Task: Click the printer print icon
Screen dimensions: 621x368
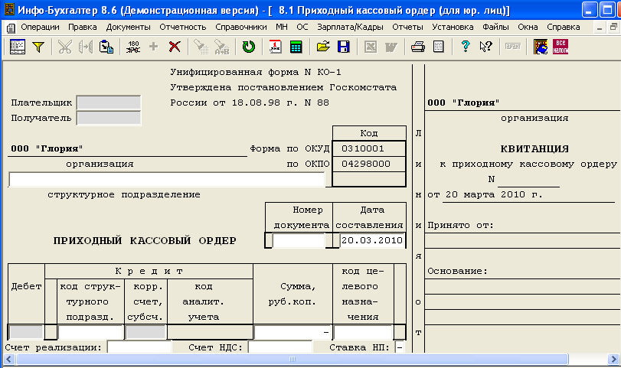Action: click(418, 47)
